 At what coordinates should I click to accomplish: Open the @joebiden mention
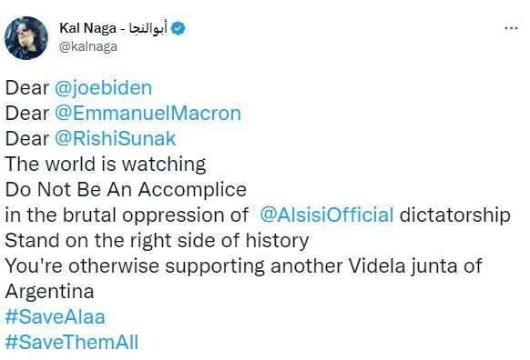point(103,88)
